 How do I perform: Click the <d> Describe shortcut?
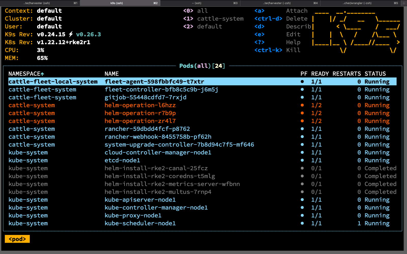click(x=283, y=26)
